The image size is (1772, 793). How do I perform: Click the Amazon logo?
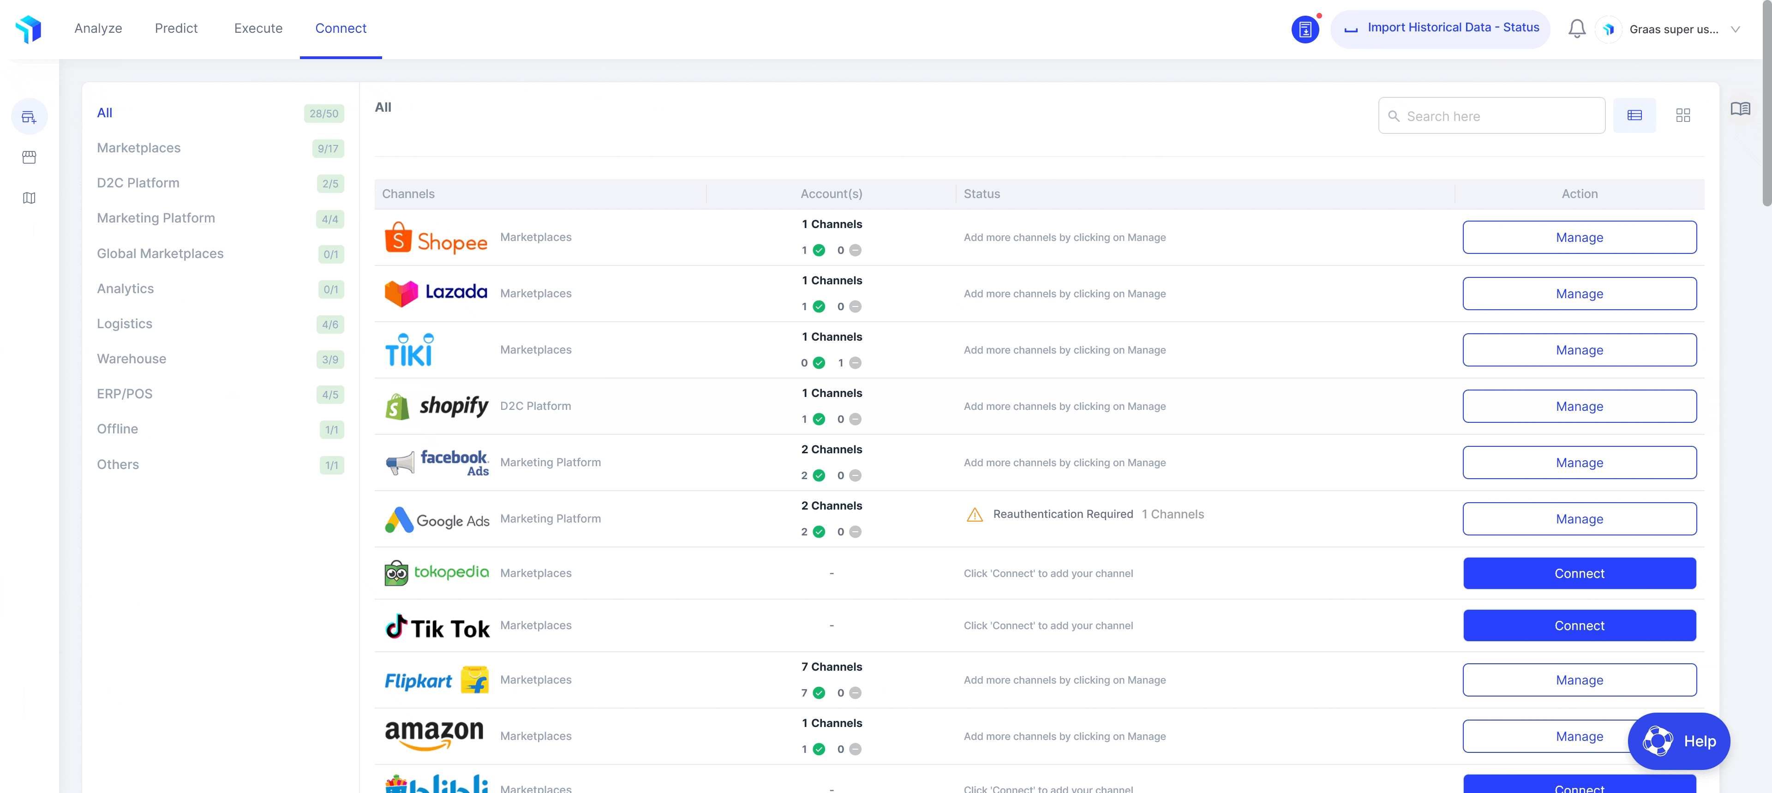tap(434, 735)
